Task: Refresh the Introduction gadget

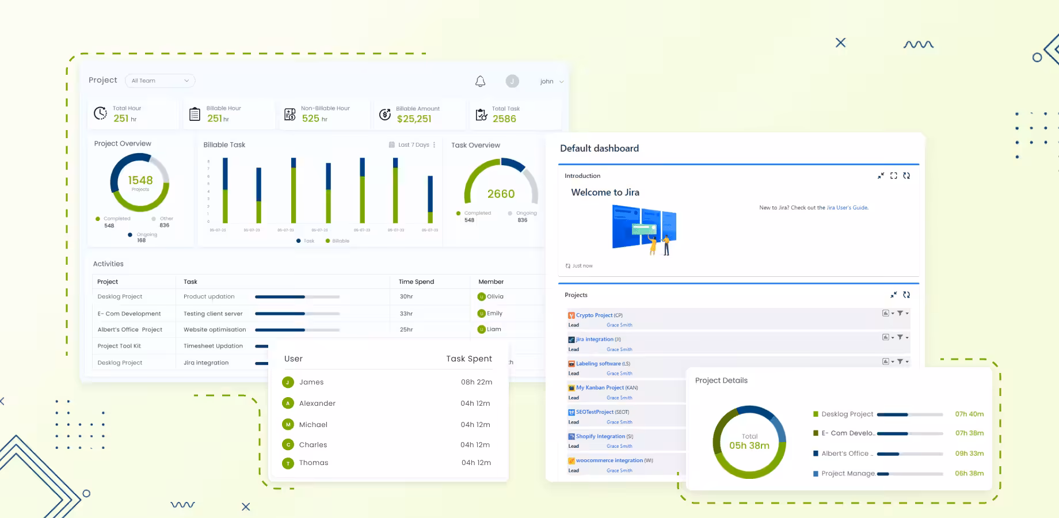Action: tap(906, 176)
